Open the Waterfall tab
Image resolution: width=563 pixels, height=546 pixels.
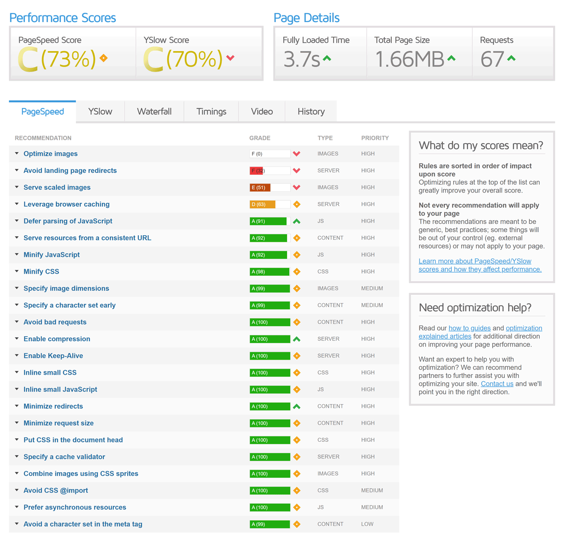(x=154, y=112)
